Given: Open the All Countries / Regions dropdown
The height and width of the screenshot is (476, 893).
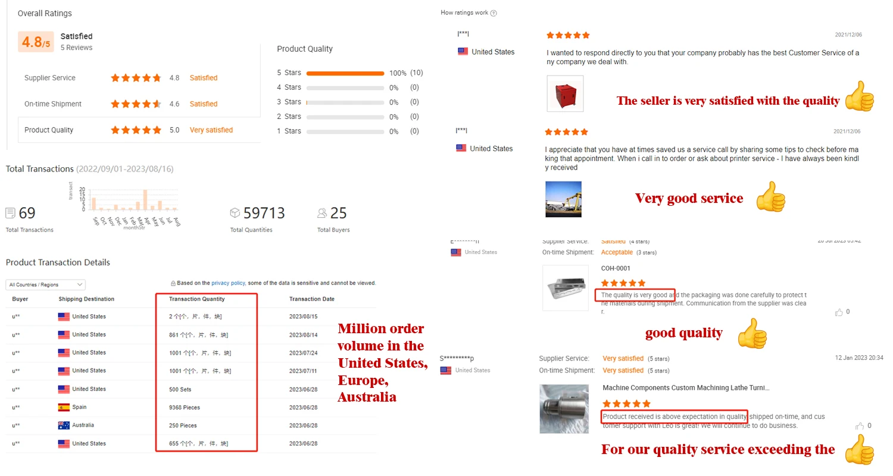Looking at the screenshot, I should pyautogui.click(x=45, y=284).
